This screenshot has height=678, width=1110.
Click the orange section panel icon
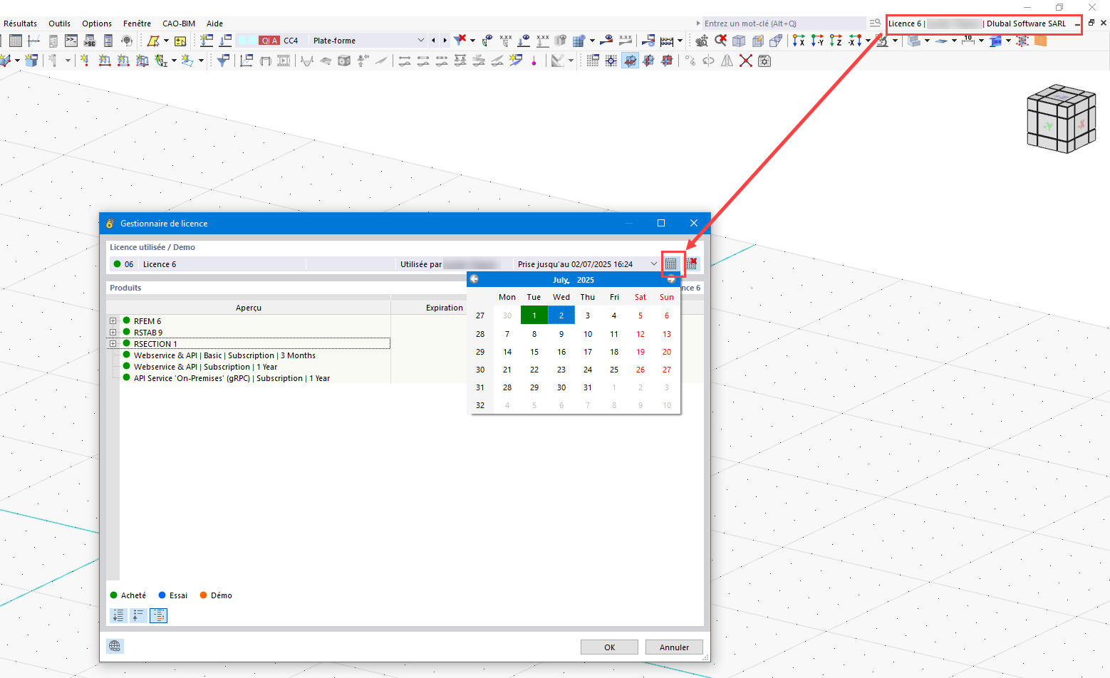pos(1041,41)
